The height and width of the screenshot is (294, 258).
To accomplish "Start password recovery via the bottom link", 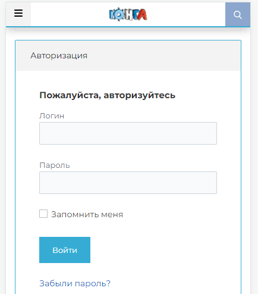I will pos(75,283).
